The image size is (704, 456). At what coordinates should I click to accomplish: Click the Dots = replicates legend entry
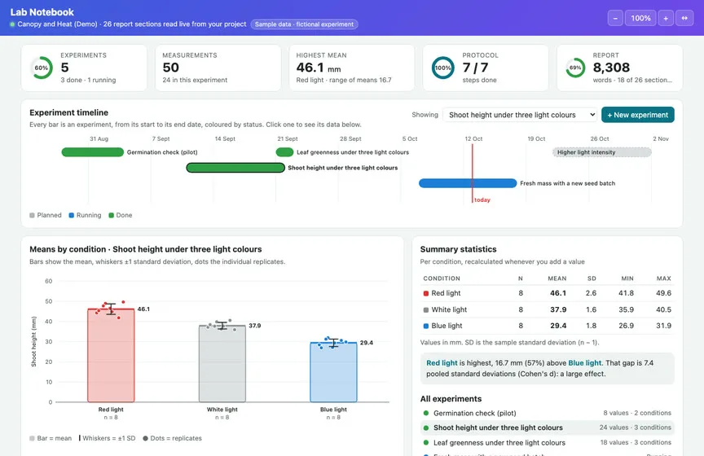(x=173, y=439)
